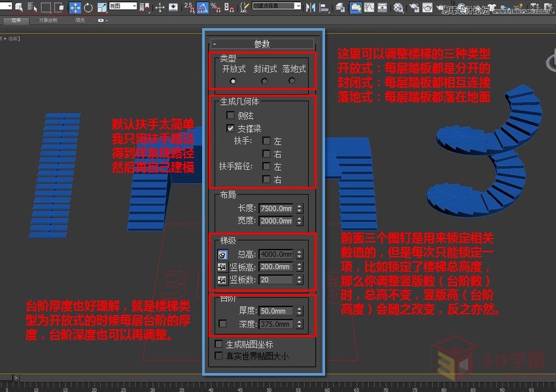Open the 选择 ribbon tab
The height and width of the screenshot is (392, 556).
[15, 20]
